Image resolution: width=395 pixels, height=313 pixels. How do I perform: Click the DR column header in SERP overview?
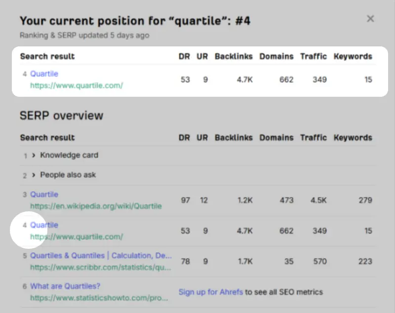coord(184,138)
